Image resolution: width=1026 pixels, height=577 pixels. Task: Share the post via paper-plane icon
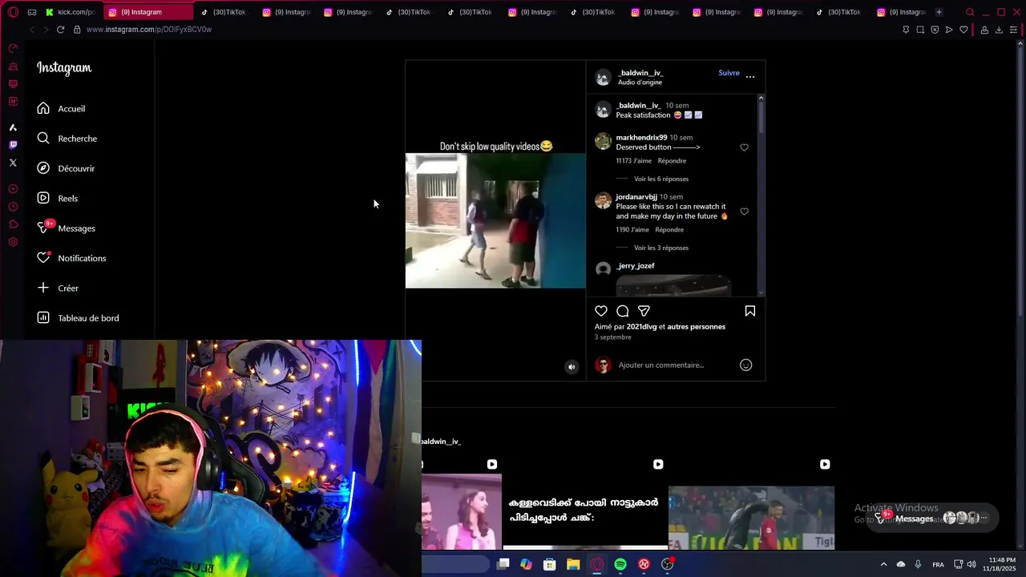[644, 311]
